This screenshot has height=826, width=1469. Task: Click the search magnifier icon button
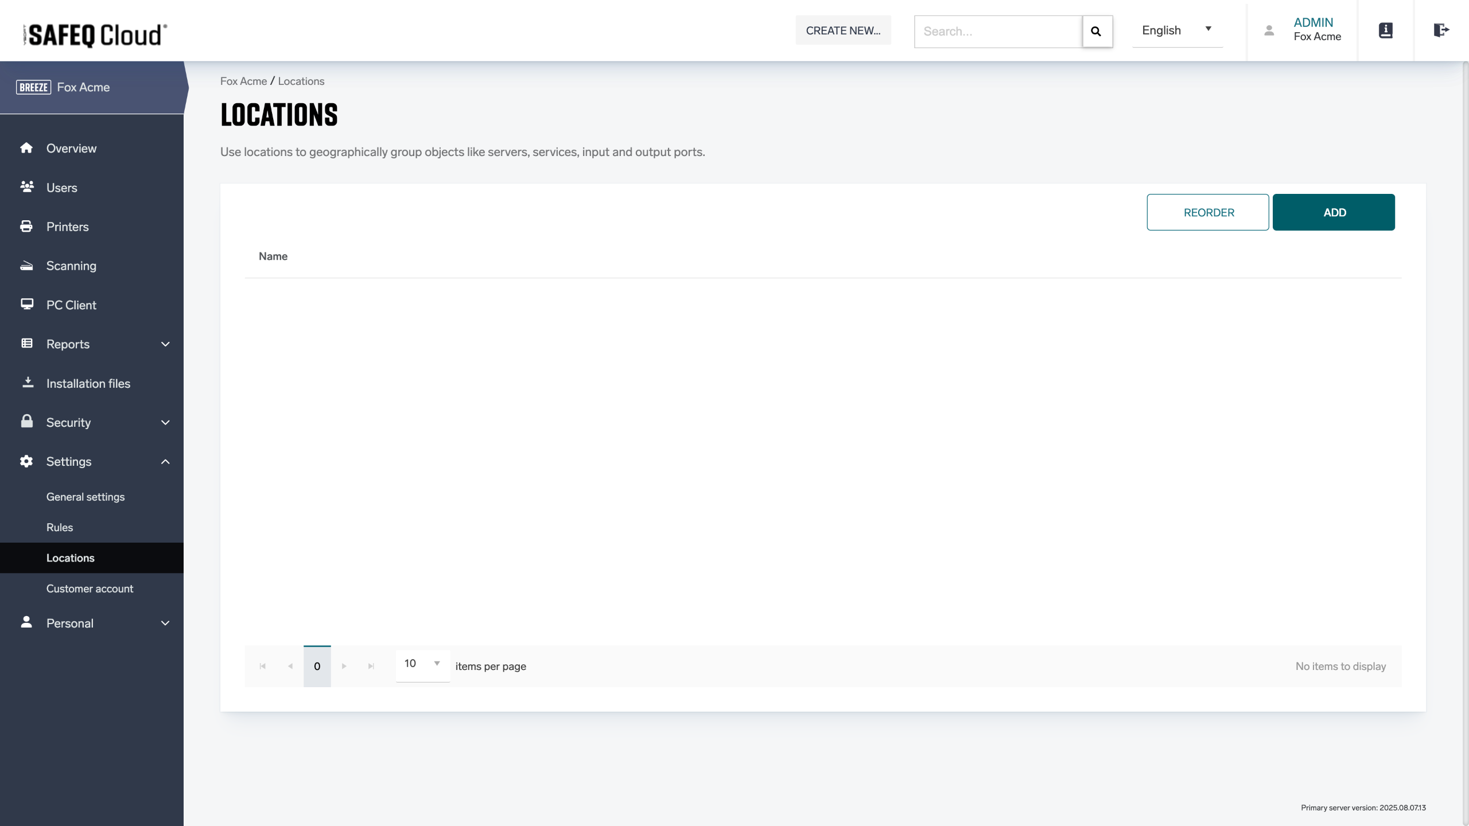1097,32
